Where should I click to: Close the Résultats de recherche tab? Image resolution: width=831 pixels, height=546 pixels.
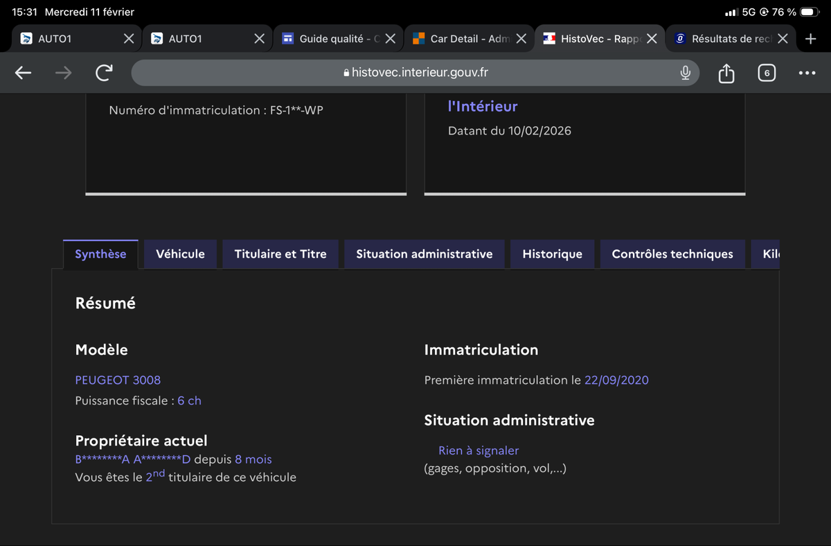click(783, 39)
